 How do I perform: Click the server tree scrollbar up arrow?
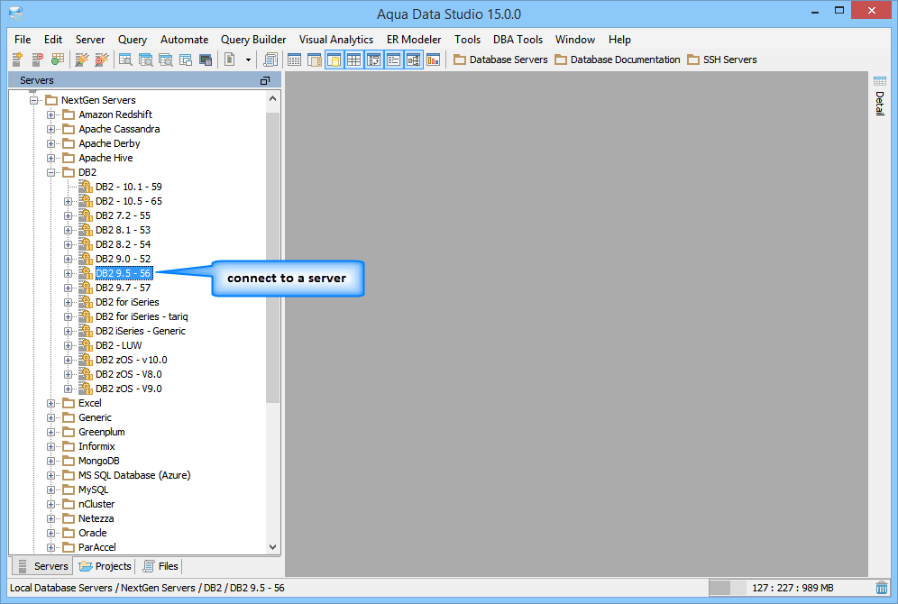click(272, 98)
